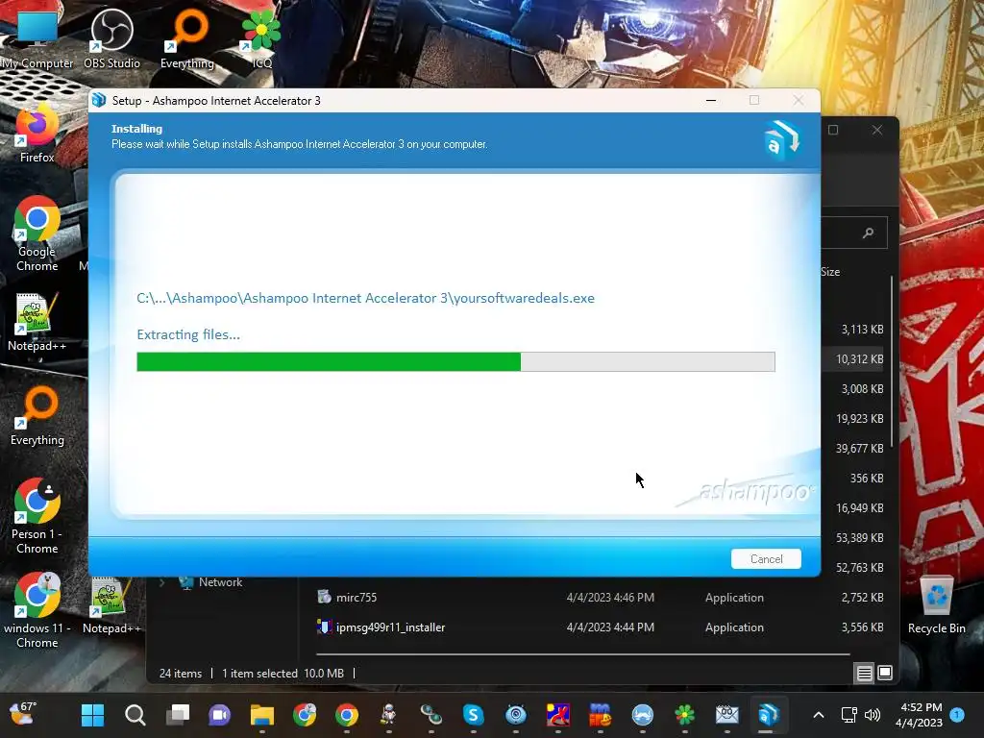The image size is (984, 738).
Task: Open network settings in the system tray
Action: [x=849, y=715]
